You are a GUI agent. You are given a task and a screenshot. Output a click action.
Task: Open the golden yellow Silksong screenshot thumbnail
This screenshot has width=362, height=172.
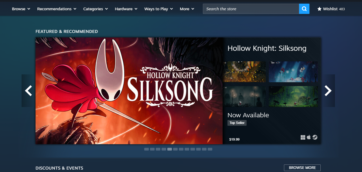(244, 72)
